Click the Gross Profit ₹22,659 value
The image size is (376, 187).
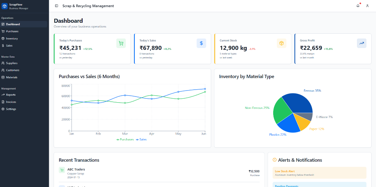[x=311, y=48]
